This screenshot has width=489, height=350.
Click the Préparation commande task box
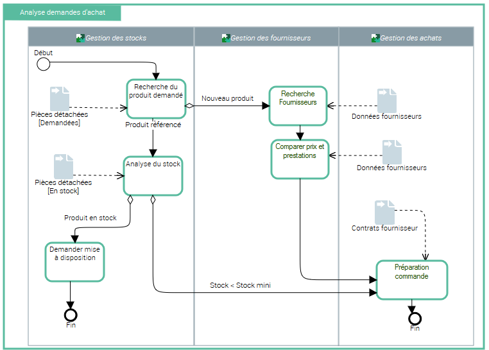pyautogui.click(x=411, y=279)
